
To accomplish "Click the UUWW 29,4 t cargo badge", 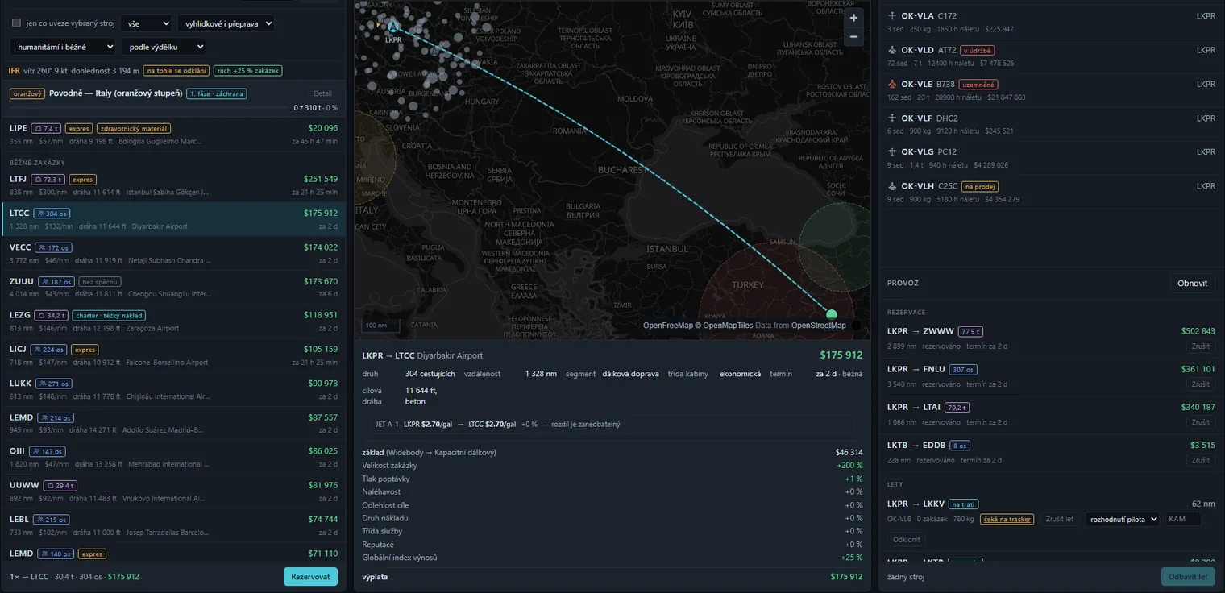I will 60,486.
